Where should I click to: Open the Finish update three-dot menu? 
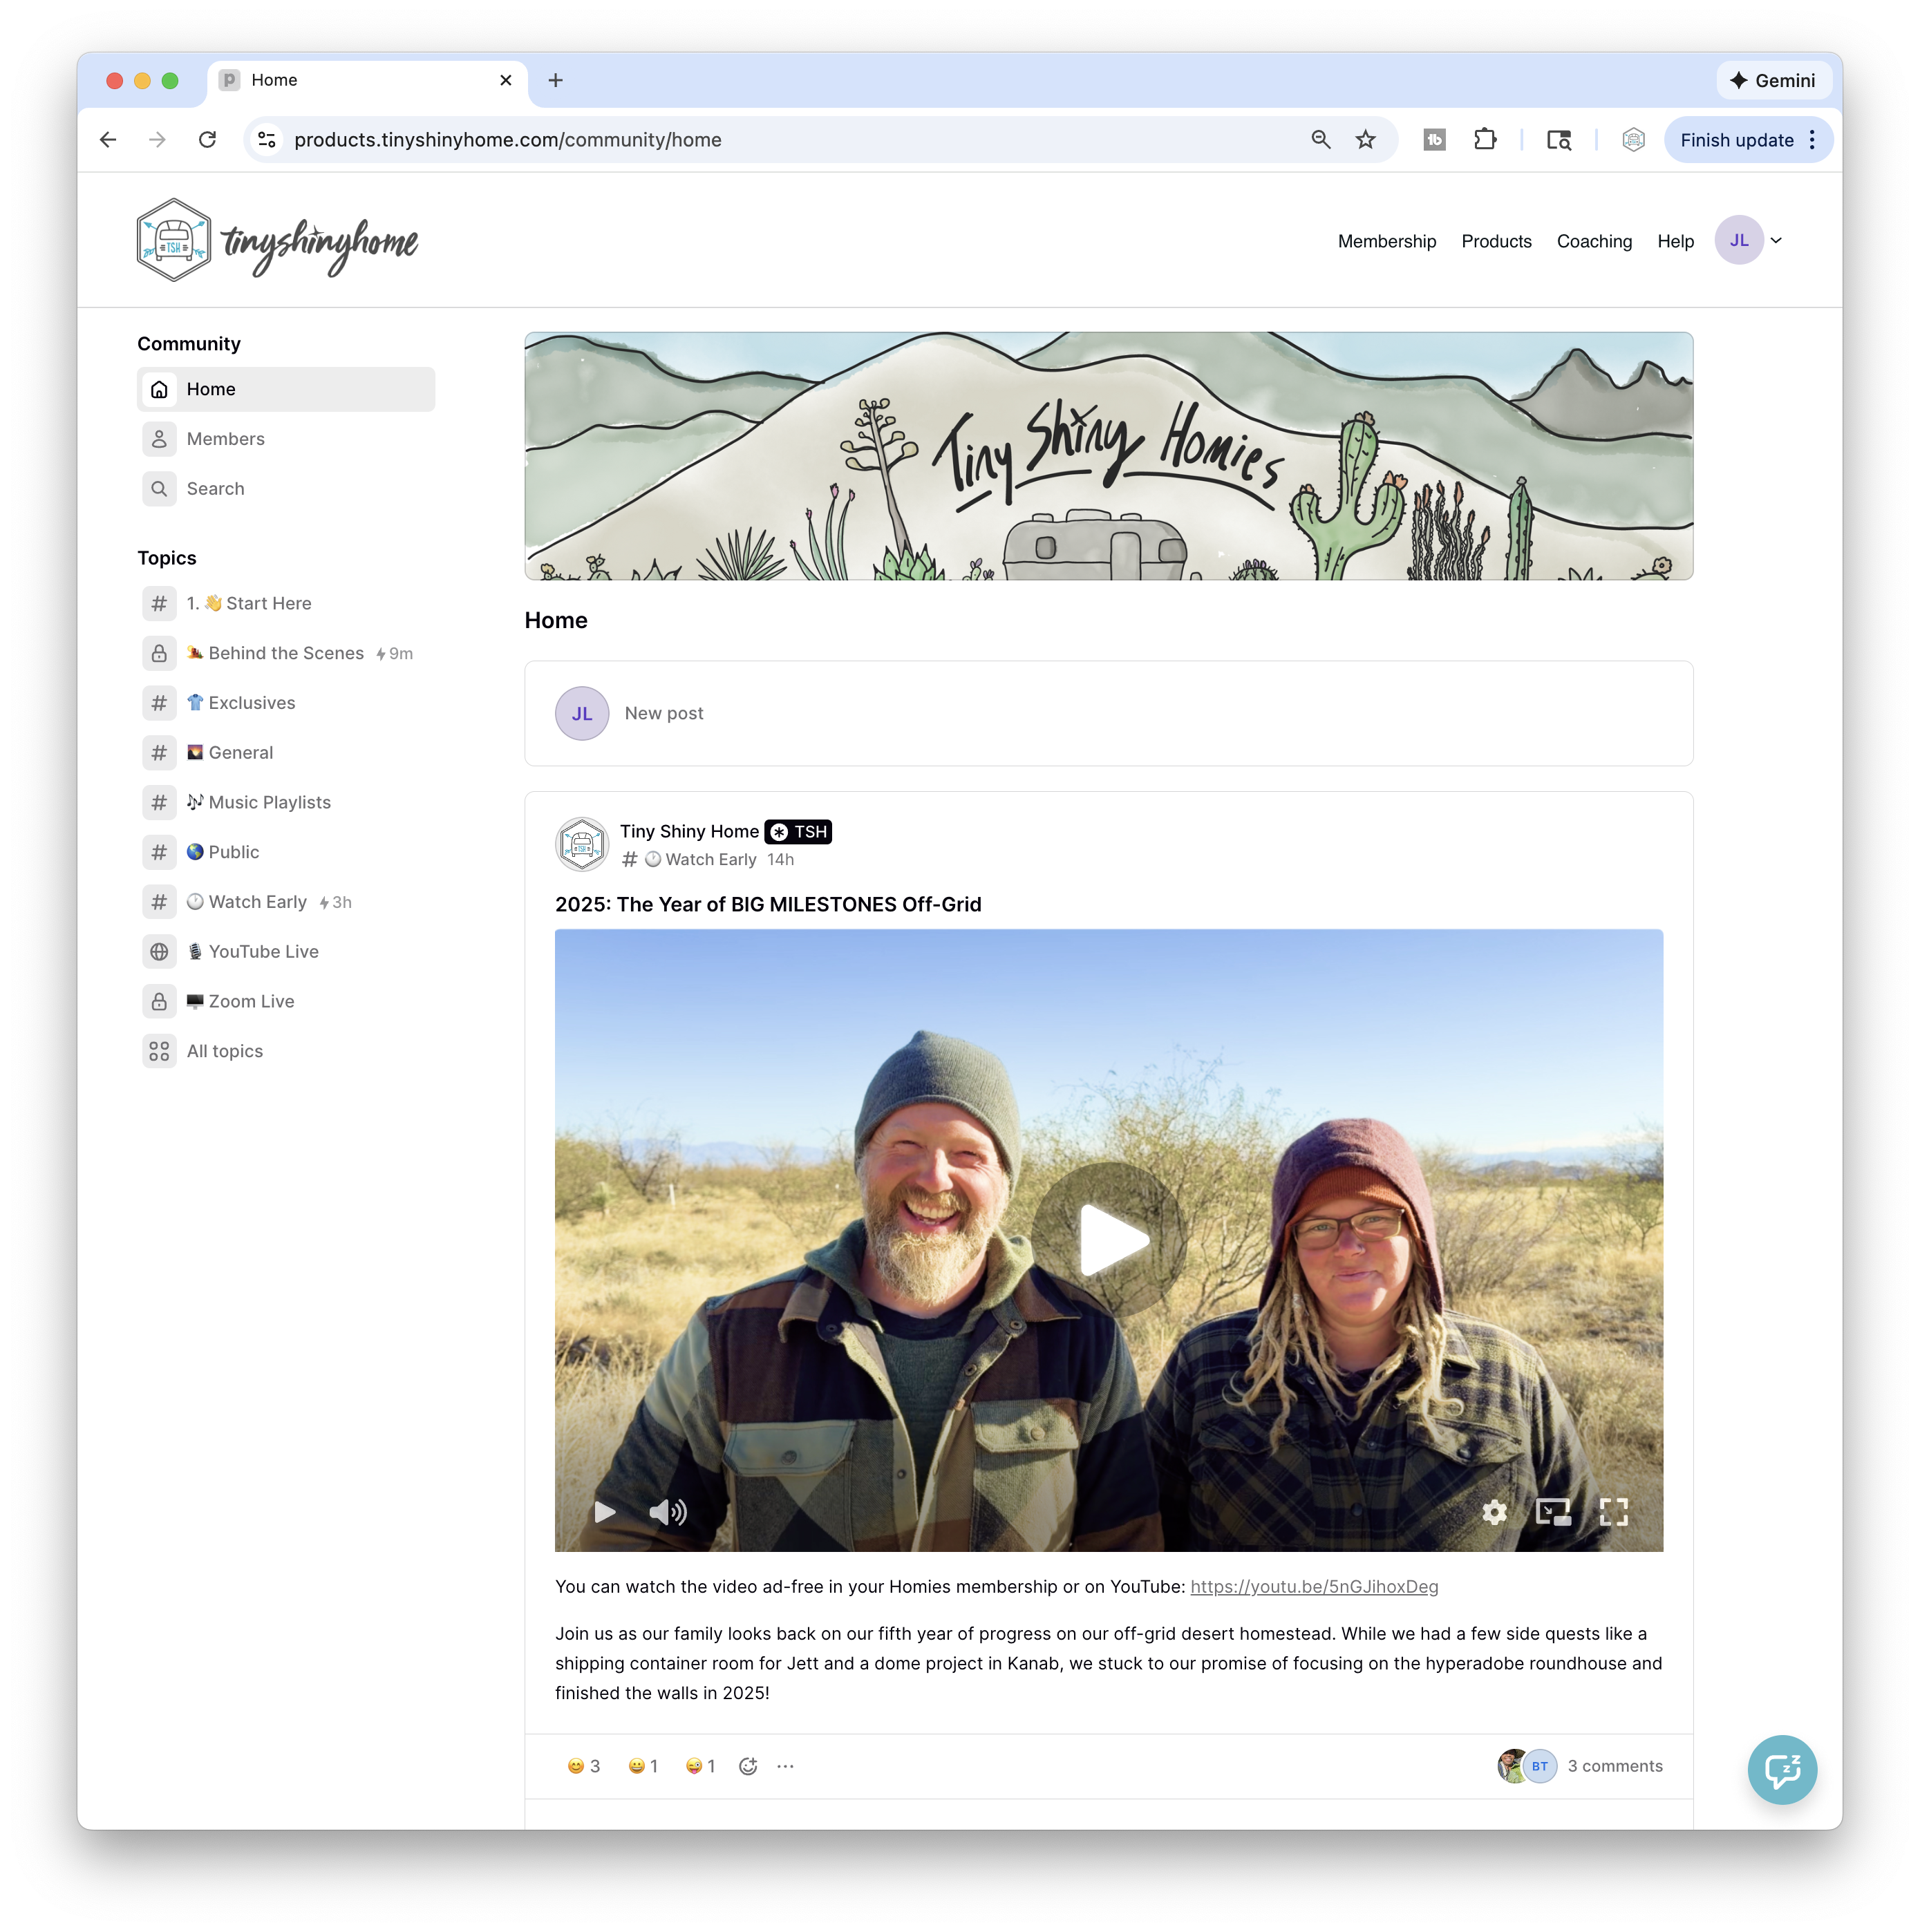1812,140
